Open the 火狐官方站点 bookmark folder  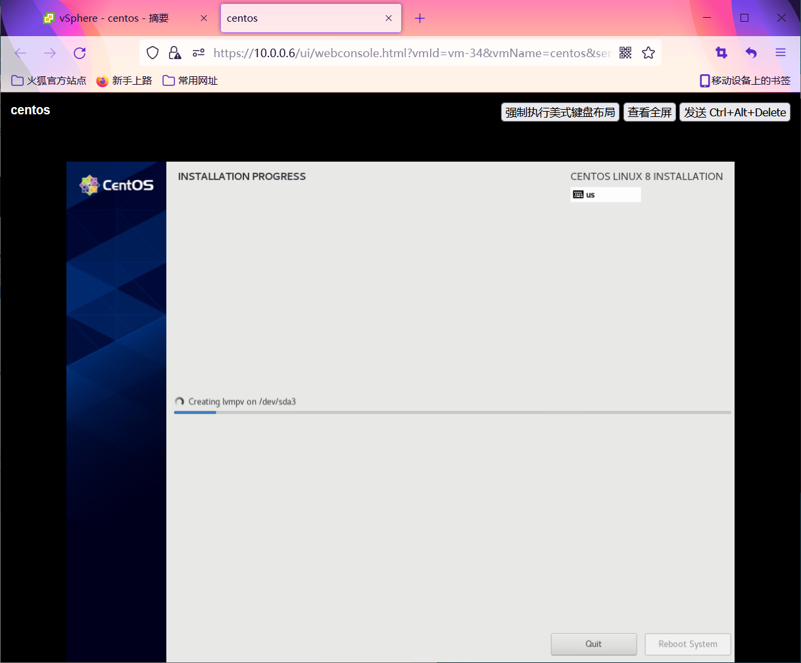point(49,81)
